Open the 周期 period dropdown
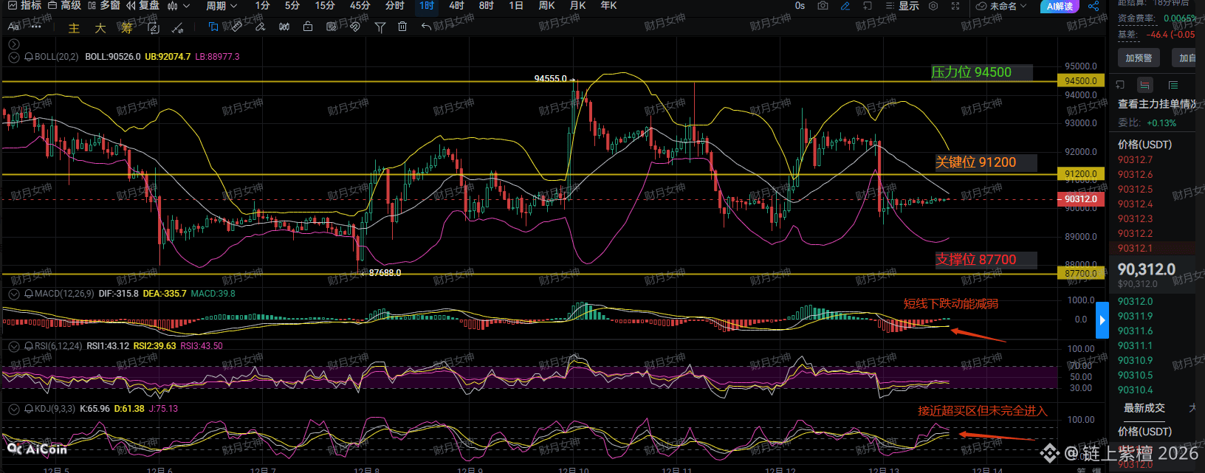The width and height of the screenshot is (1205, 473). point(222,6)
